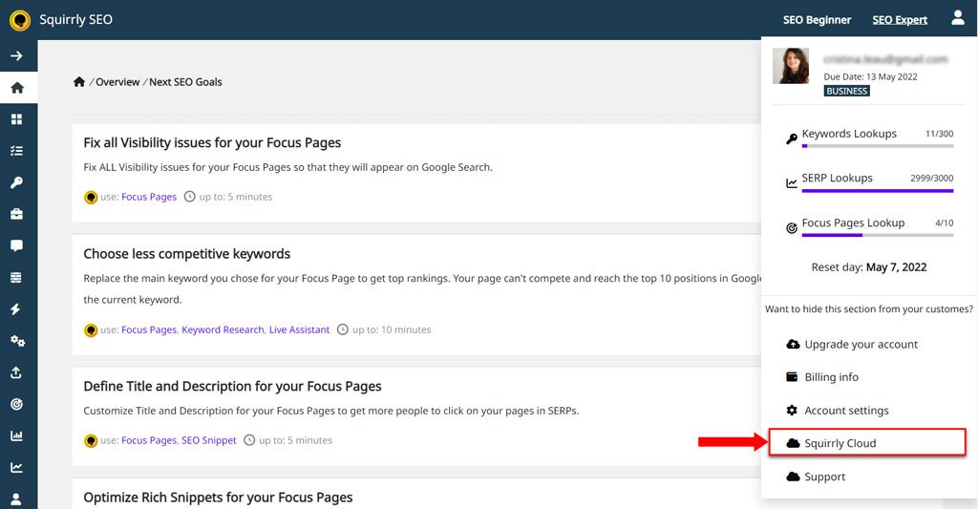Image resolution: width=978 pixels, height=509 pixels.
Task: Open the lightning bolt icon in sidebar
Action: coord(17,309)
